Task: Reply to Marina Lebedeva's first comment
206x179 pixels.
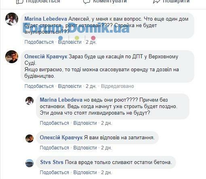Action: (70, 42)
